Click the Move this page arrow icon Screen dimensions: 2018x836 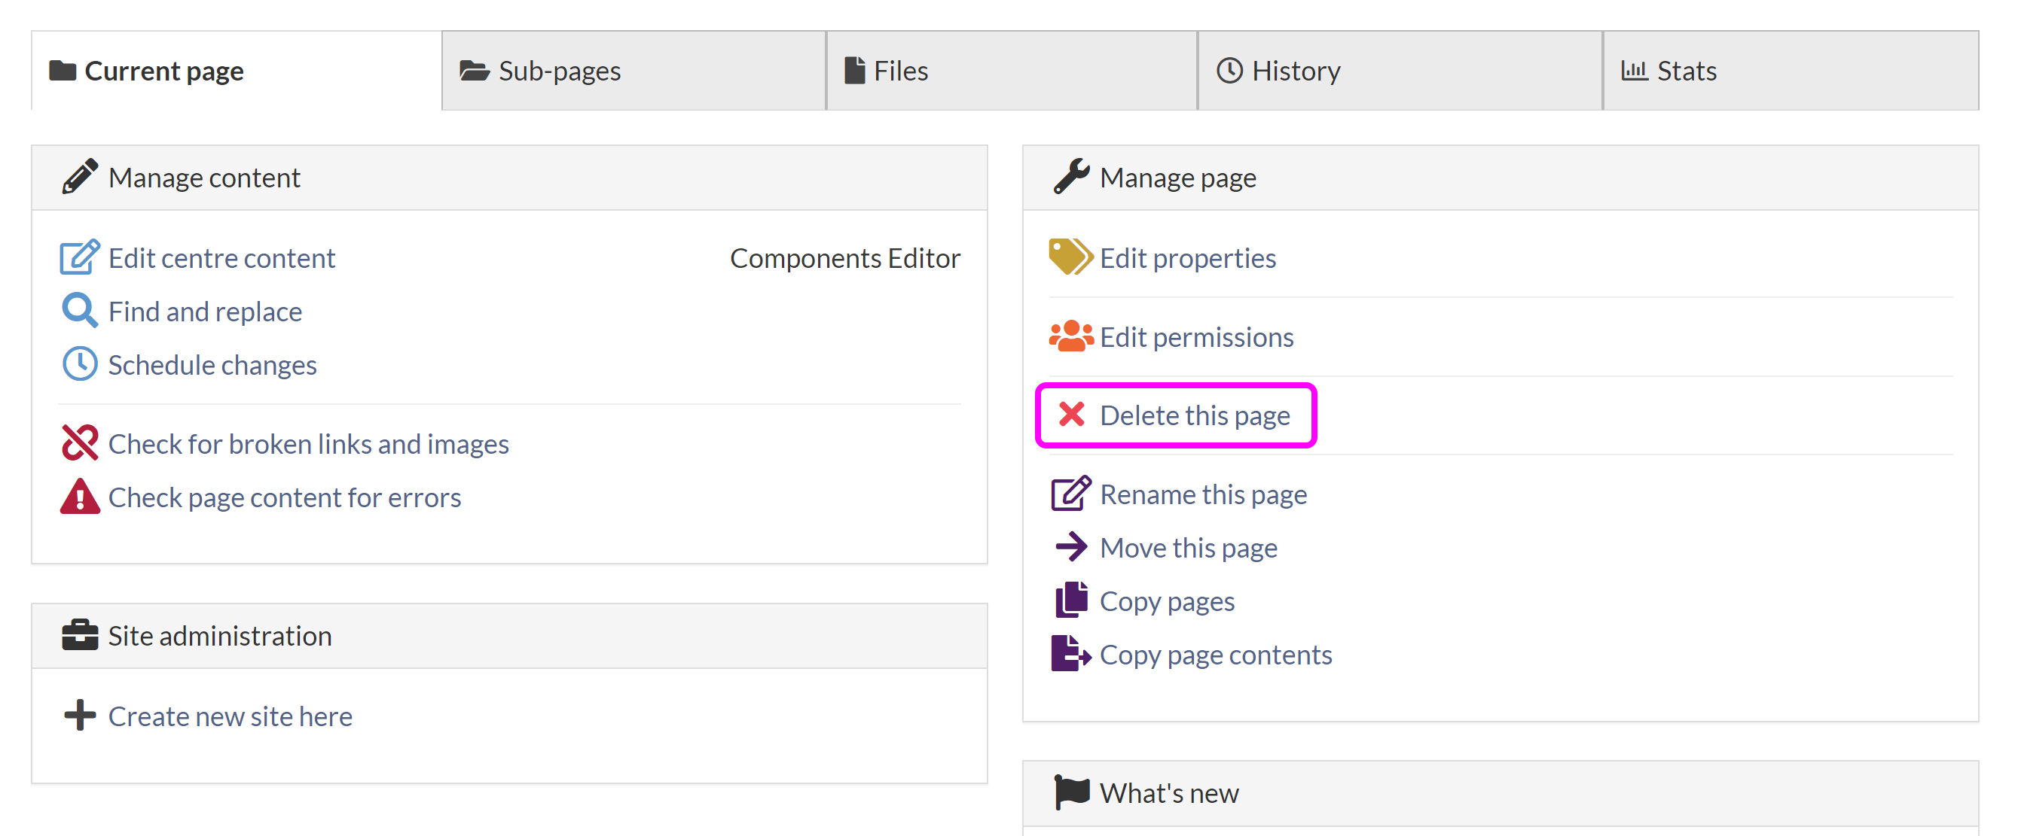(x=1070, y=547)
